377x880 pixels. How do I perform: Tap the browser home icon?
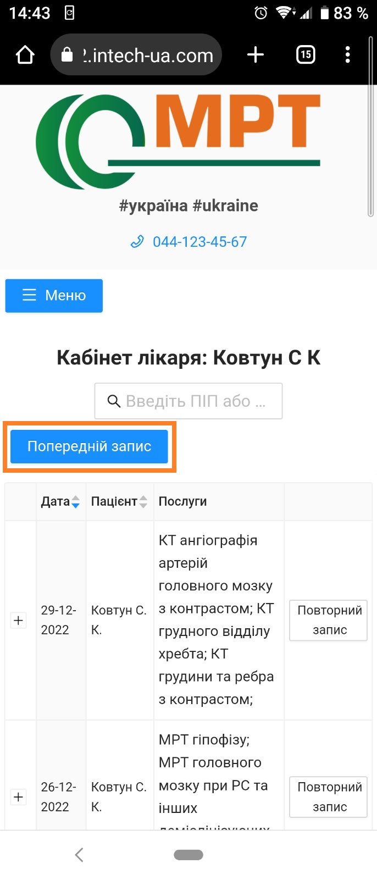(25, 55)
